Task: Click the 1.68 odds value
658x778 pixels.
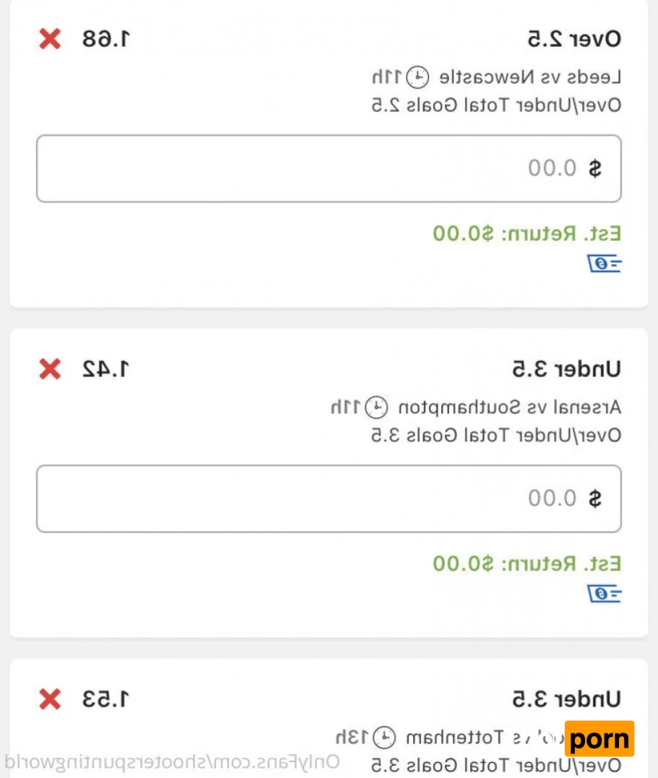Action: pyautogui.click(x=105, y=39)
